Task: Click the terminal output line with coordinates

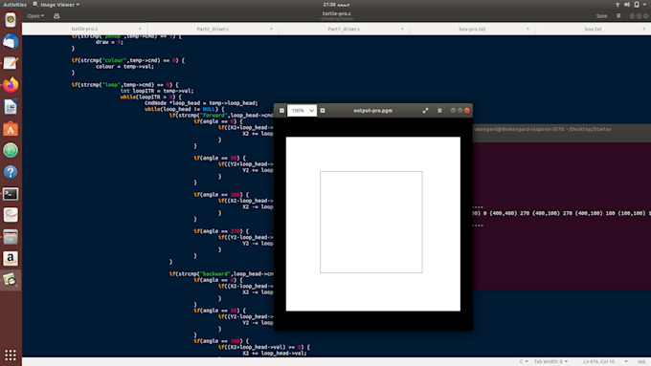Action: [x=561, y=213]
